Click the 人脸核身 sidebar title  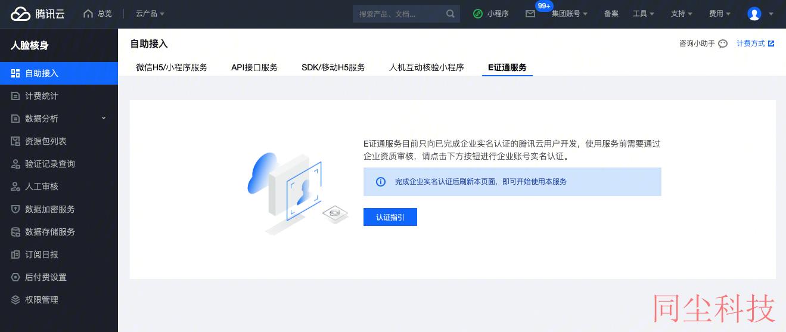[30, 45]
